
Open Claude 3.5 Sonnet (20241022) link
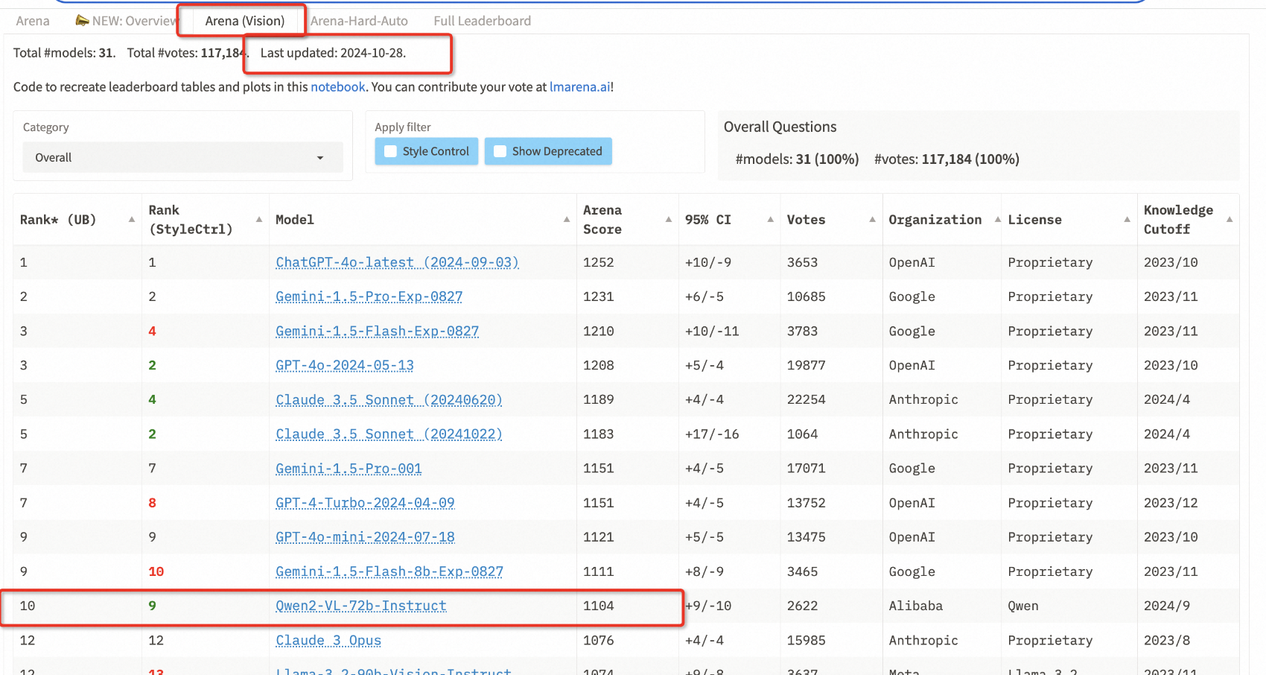click(x=389, y=434)
